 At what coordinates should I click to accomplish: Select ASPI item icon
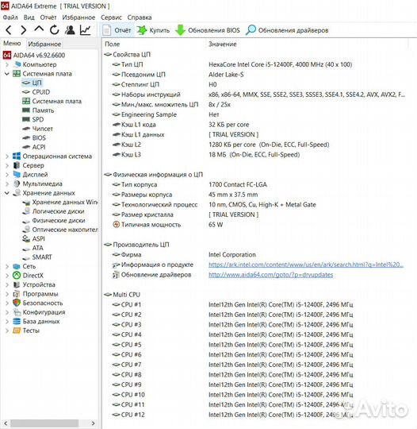click(26, 239)
